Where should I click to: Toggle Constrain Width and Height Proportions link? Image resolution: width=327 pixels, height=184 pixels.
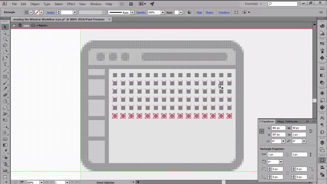(x=311, y=131)
